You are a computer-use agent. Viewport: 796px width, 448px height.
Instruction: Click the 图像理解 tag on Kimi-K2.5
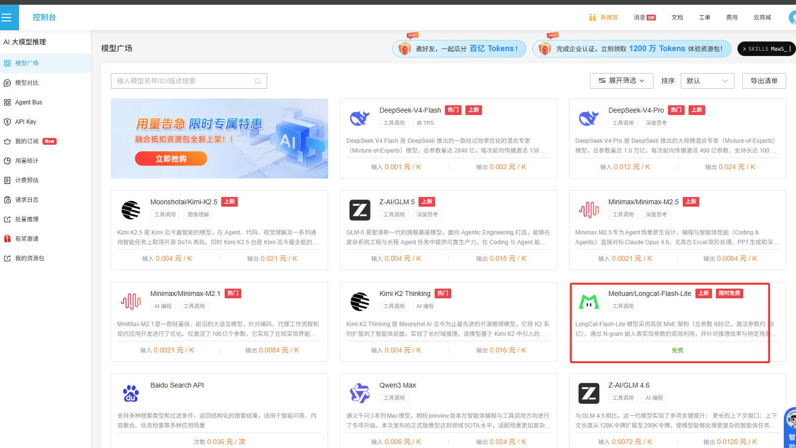(198, 214)
